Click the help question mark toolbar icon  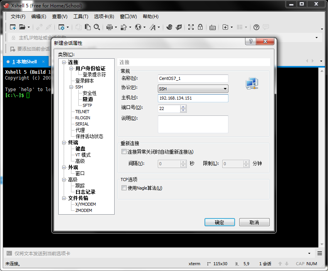tap(256, 27)
